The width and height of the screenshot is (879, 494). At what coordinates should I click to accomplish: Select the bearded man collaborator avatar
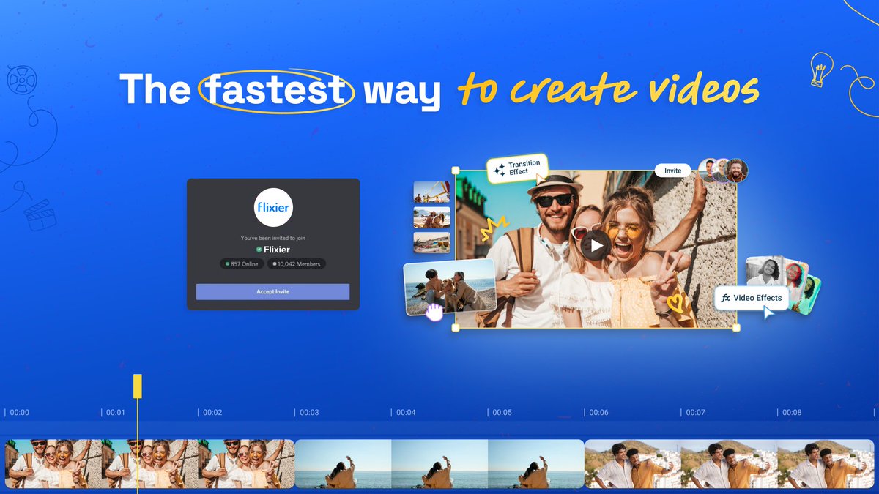(x=736, y=171)
